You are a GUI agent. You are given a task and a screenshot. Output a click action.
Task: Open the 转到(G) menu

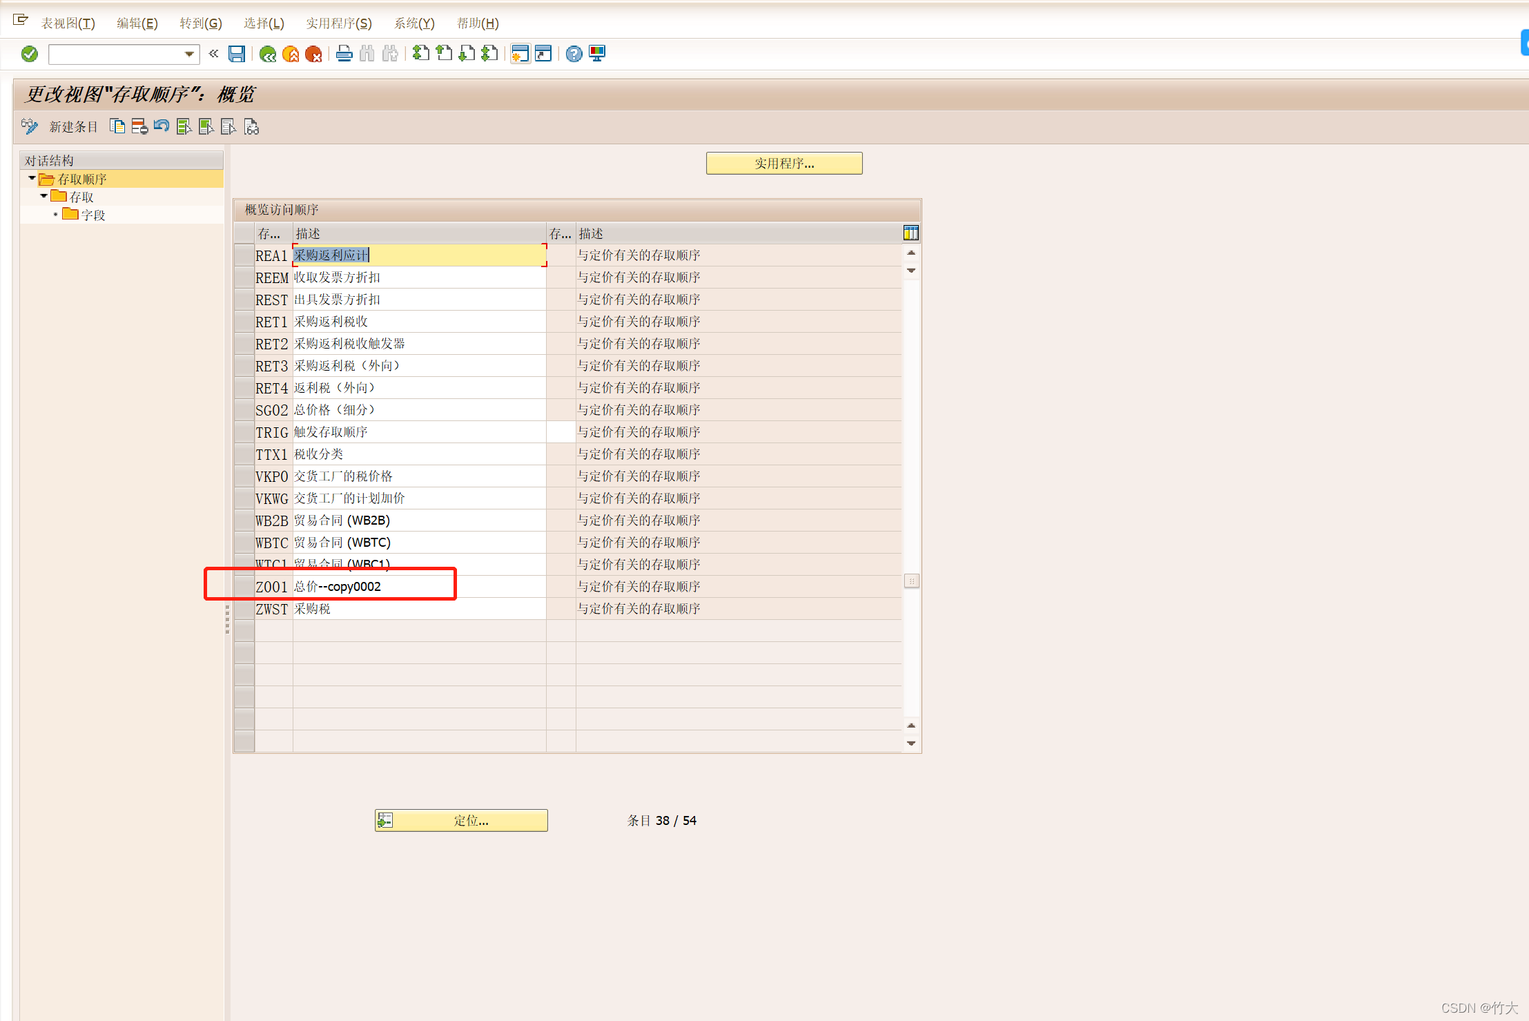coord(200,23)
